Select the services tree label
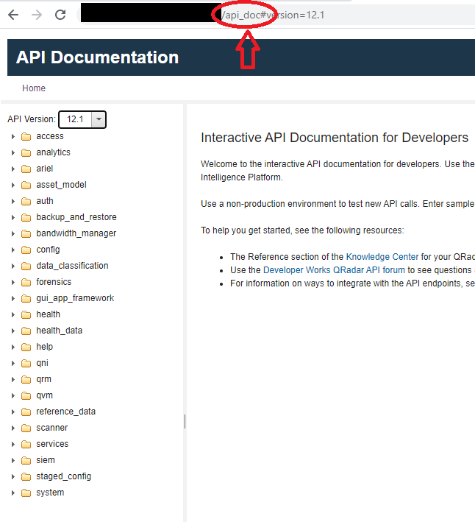This screenshot has width=475, height=522. coord(52,444)
